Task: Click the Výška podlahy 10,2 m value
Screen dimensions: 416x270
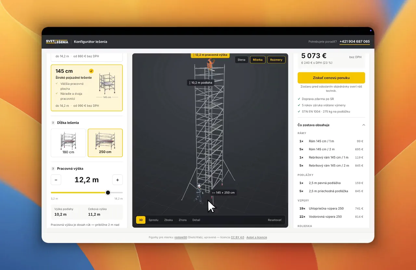Action: pos(60,215)
